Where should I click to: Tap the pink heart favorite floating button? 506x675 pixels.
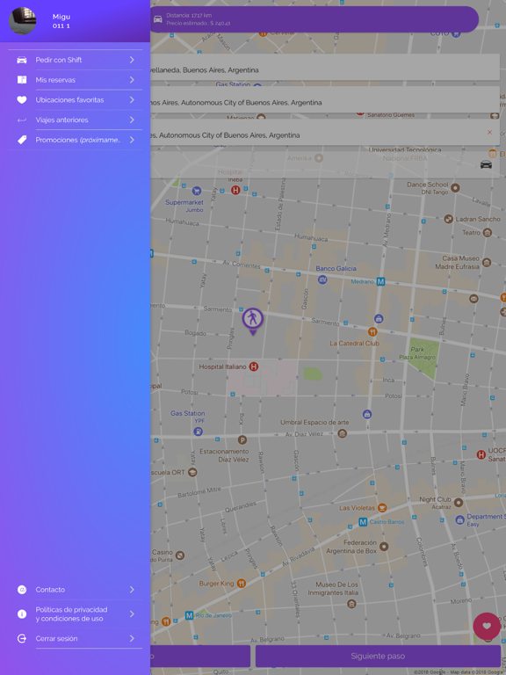pyautogui.click(x=487, y=626)
